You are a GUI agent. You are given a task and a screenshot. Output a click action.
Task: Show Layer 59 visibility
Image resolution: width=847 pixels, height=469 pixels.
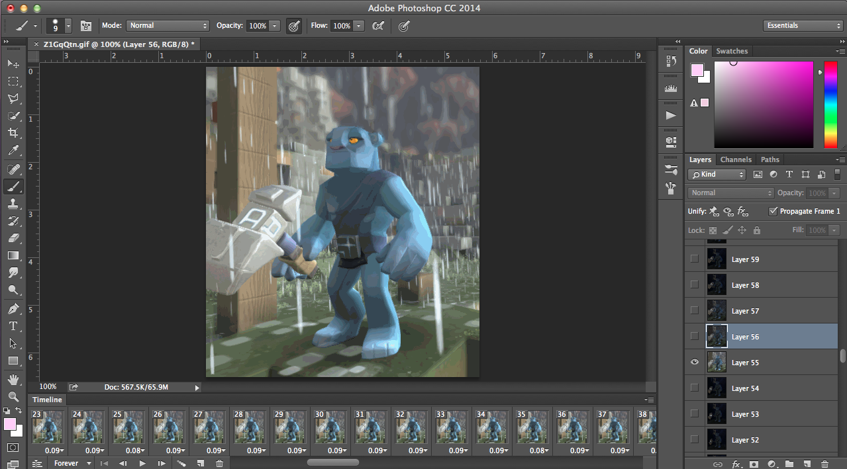click(695, 259)
